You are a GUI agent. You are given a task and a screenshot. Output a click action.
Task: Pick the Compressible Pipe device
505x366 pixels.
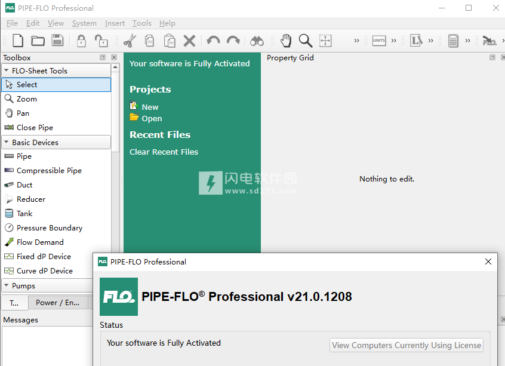[x=56, y=170]
